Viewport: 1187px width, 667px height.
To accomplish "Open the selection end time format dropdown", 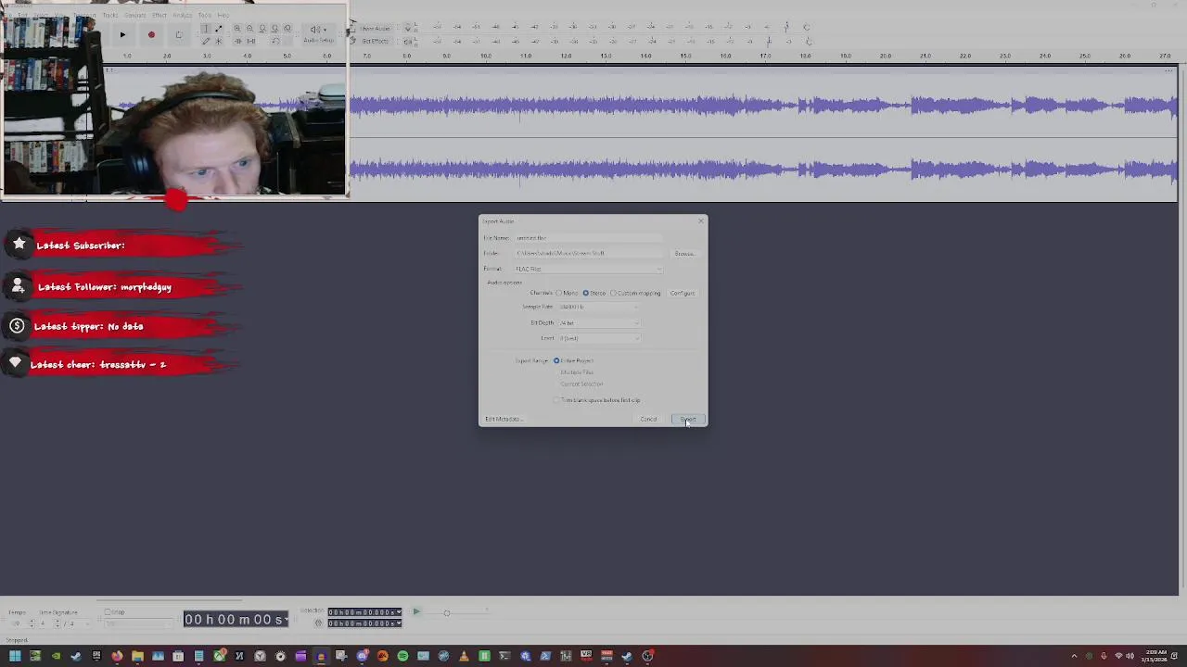I will [399, 623].
